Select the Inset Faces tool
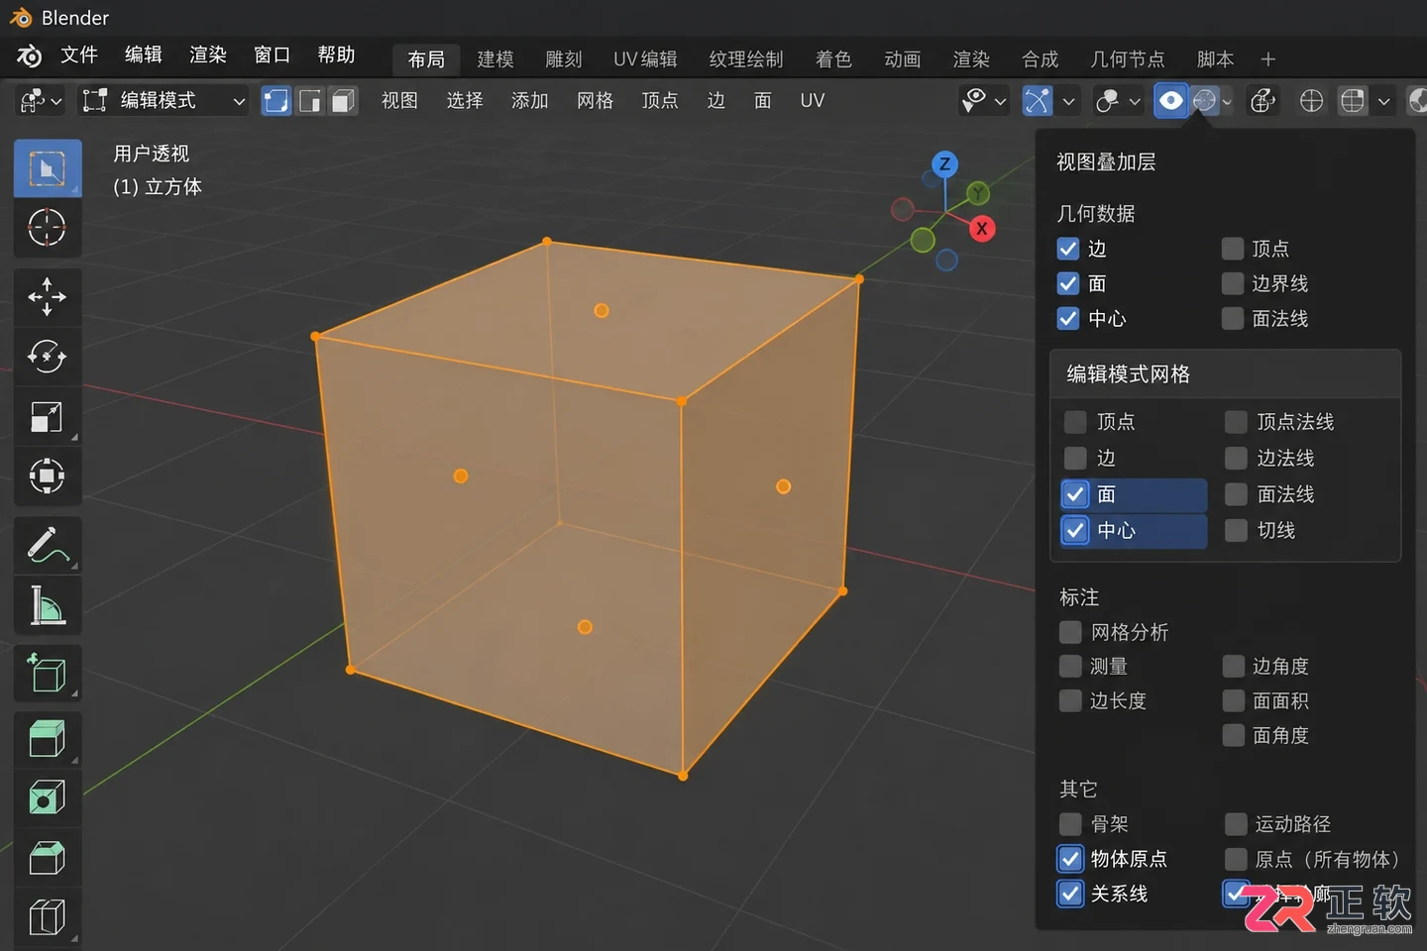Image resolution: width=1427 pixels, height=951 pixels. [48, 797]
